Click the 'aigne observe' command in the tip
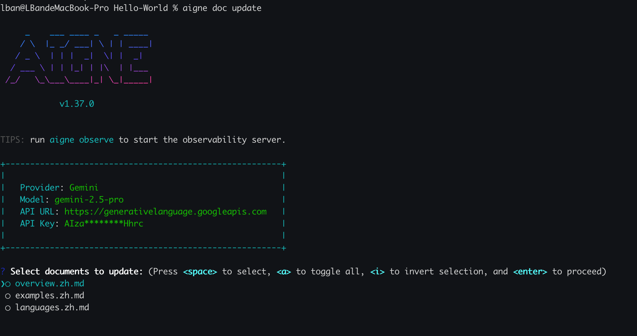The height and width of the screenshot is (336, 637). coord(82,140)
